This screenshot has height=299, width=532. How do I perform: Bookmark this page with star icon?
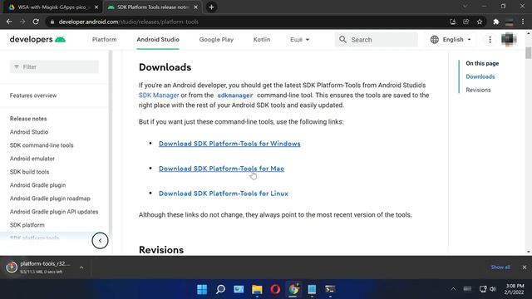coord(480,22)
